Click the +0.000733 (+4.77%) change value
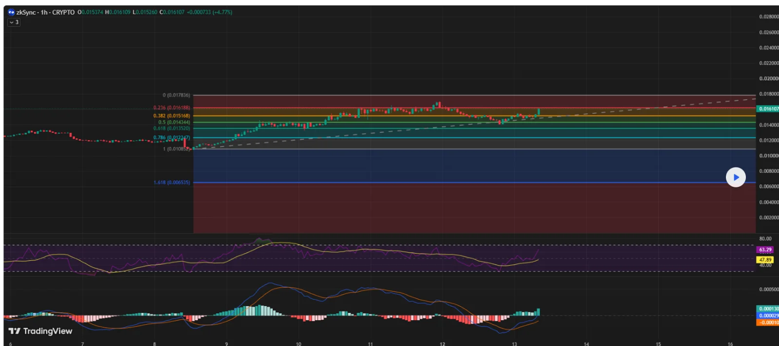The image size is (779, 346). (209, 12)
